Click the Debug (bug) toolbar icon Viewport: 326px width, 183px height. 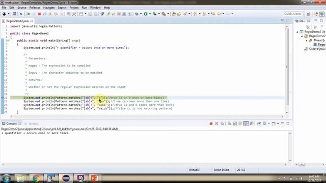click(137, 14)
